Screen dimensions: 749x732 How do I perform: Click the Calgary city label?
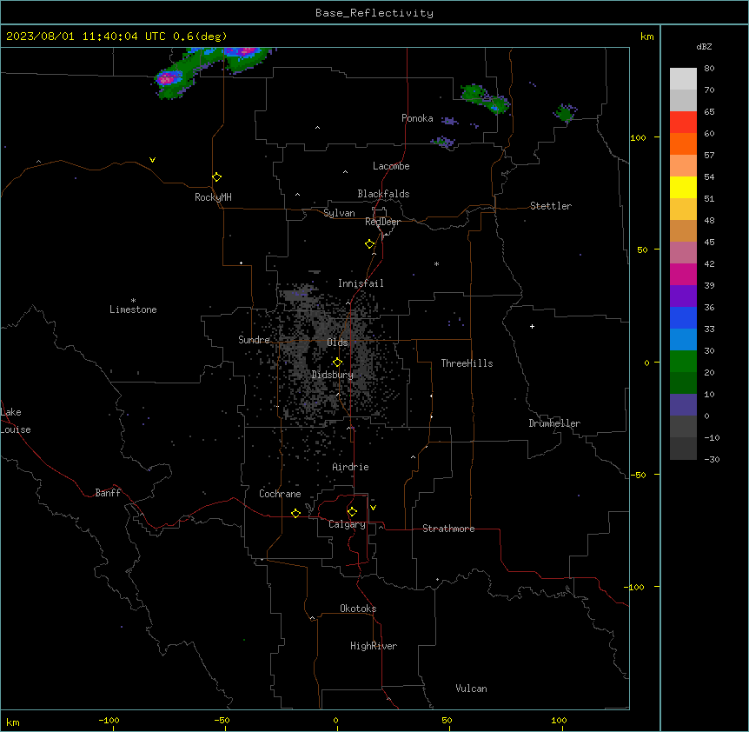click(x=347, y=524)
